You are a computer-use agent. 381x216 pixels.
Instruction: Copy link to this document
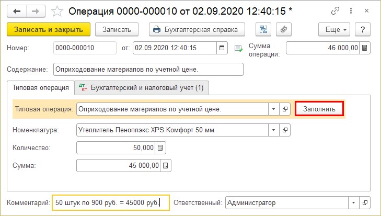click(335, 11)
